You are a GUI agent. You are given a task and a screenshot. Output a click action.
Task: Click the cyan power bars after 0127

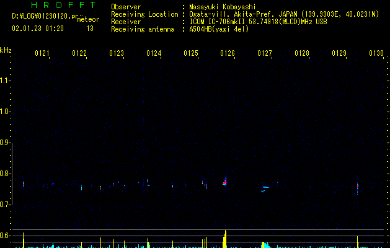pyautogui.click(x=265, y=245)
